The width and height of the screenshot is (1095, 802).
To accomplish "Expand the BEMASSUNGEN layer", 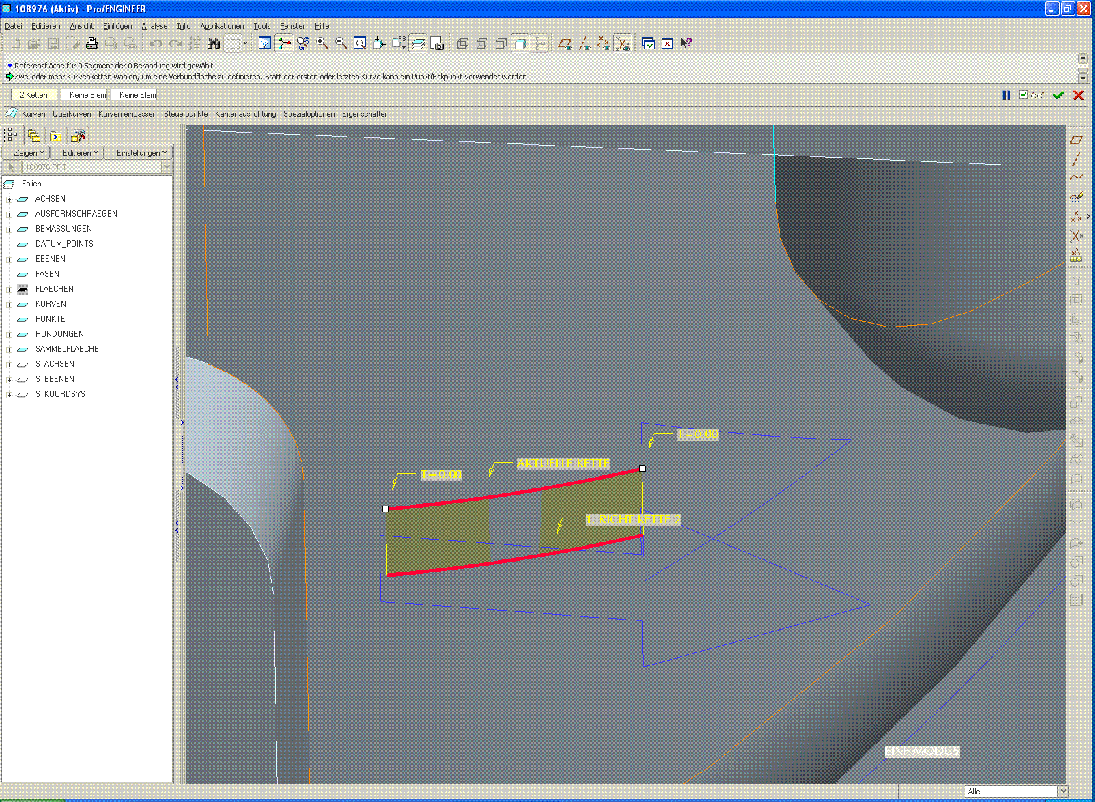I will [x=9, y=230].
